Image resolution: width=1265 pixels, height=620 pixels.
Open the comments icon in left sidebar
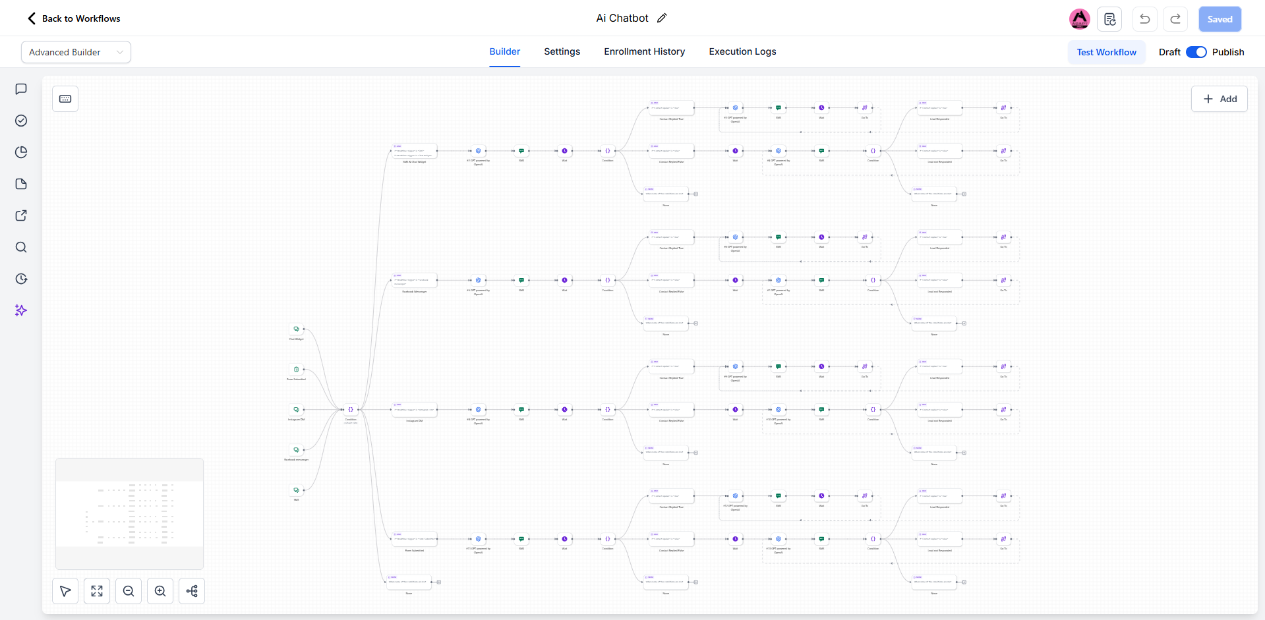pyautogui.click(x=21, y=89)
